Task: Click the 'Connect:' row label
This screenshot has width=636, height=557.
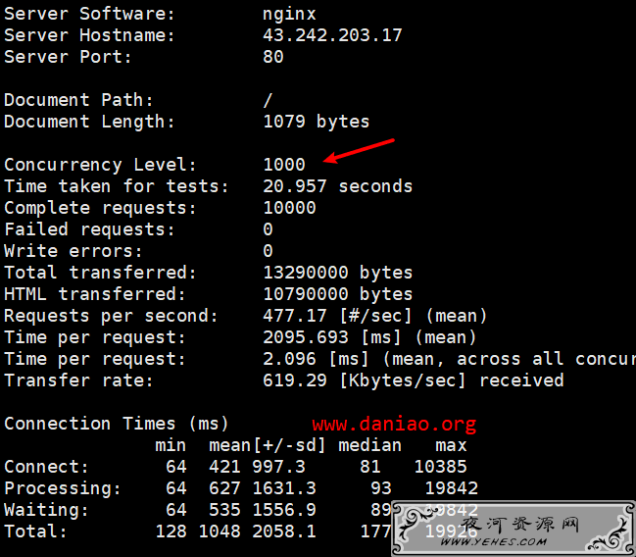Action: pyautogui.click(x=46, y=467)
